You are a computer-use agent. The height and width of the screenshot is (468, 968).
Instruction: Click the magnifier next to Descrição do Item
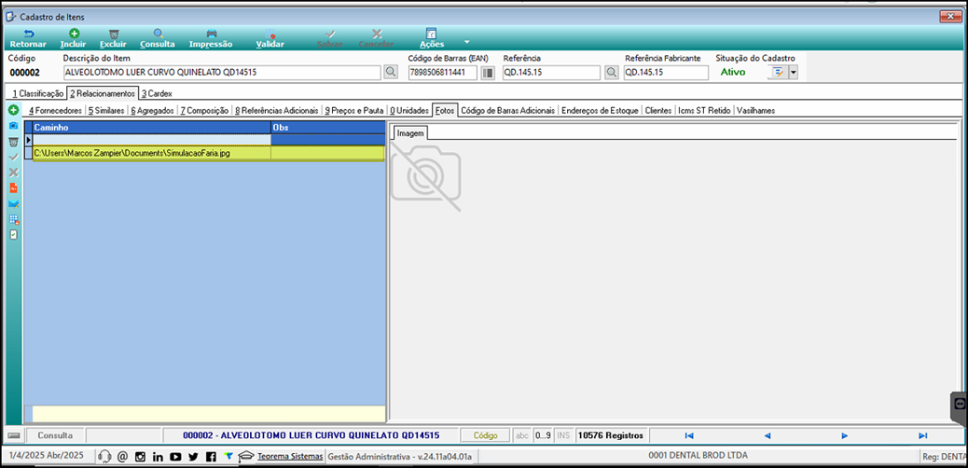point(390,72)
